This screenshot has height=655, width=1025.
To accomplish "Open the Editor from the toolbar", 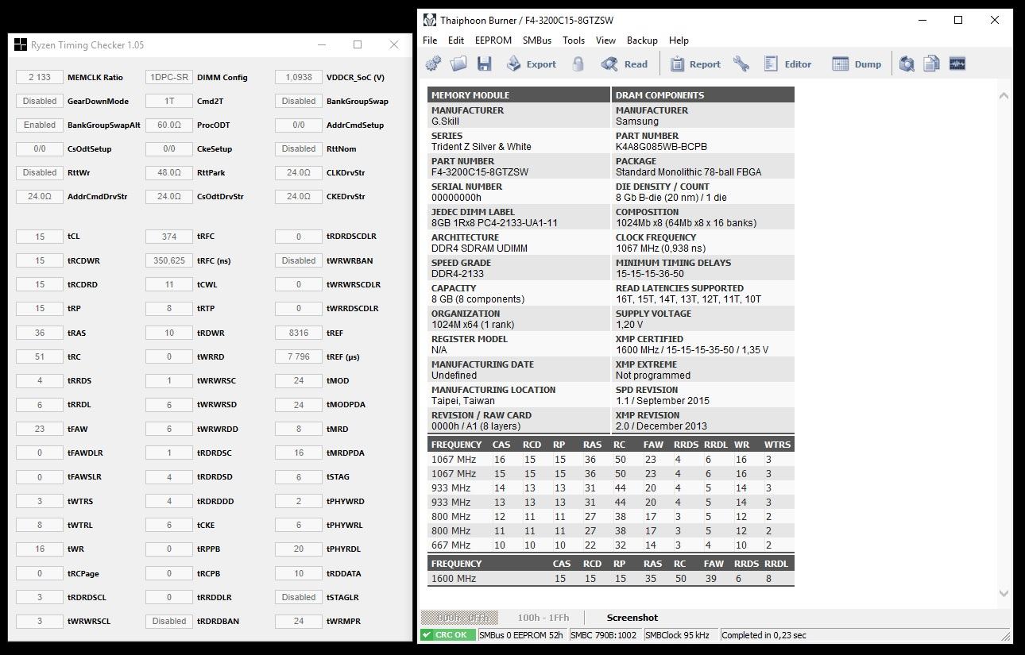I will coord(787,64).
